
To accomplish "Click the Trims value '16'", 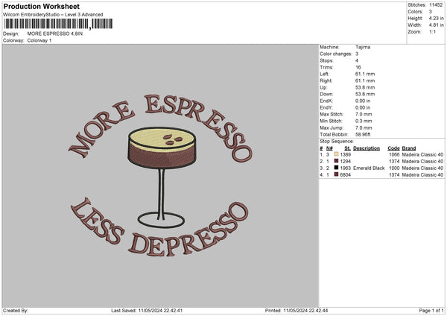I will click(358, 67).
